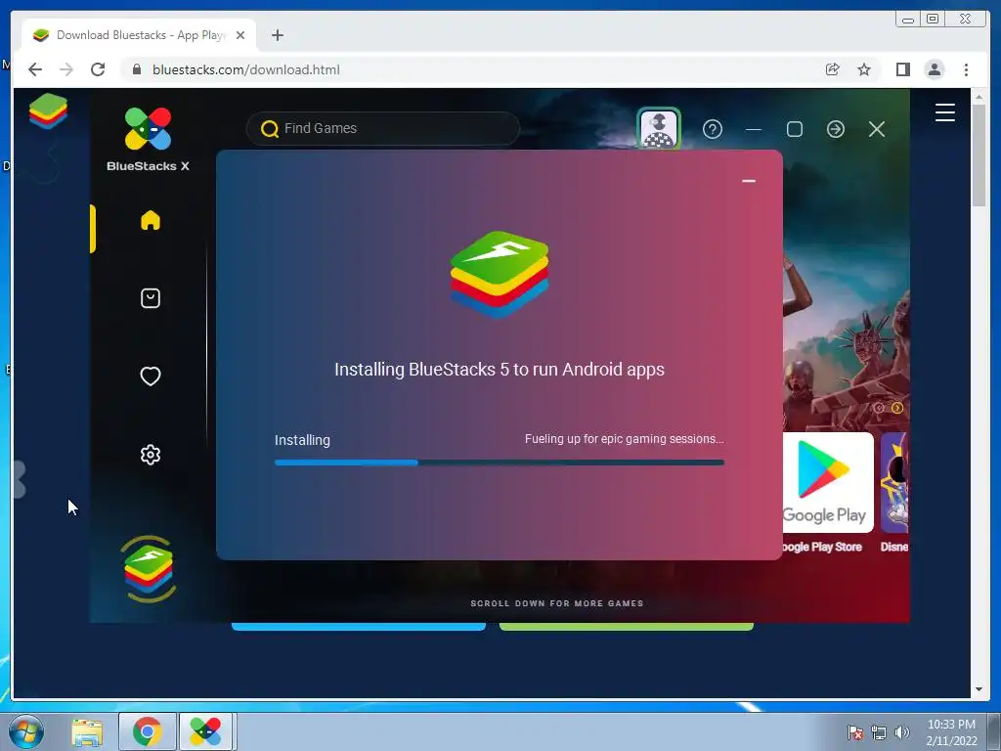Type in the Find Games search field
This screenshot has width=1001, height=751.
383,128
